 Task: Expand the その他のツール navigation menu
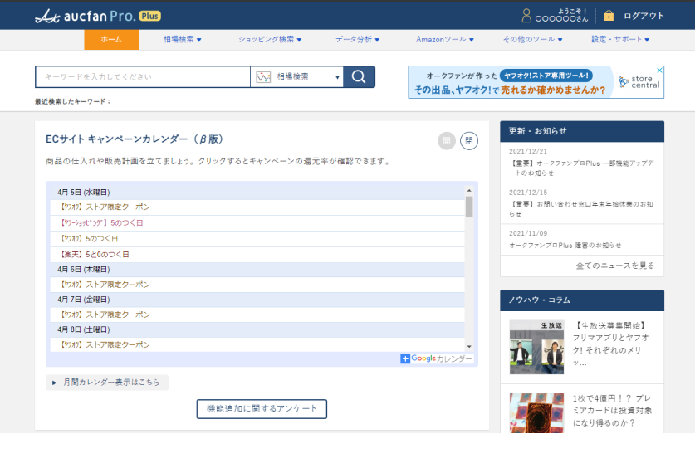pos(532,40)
